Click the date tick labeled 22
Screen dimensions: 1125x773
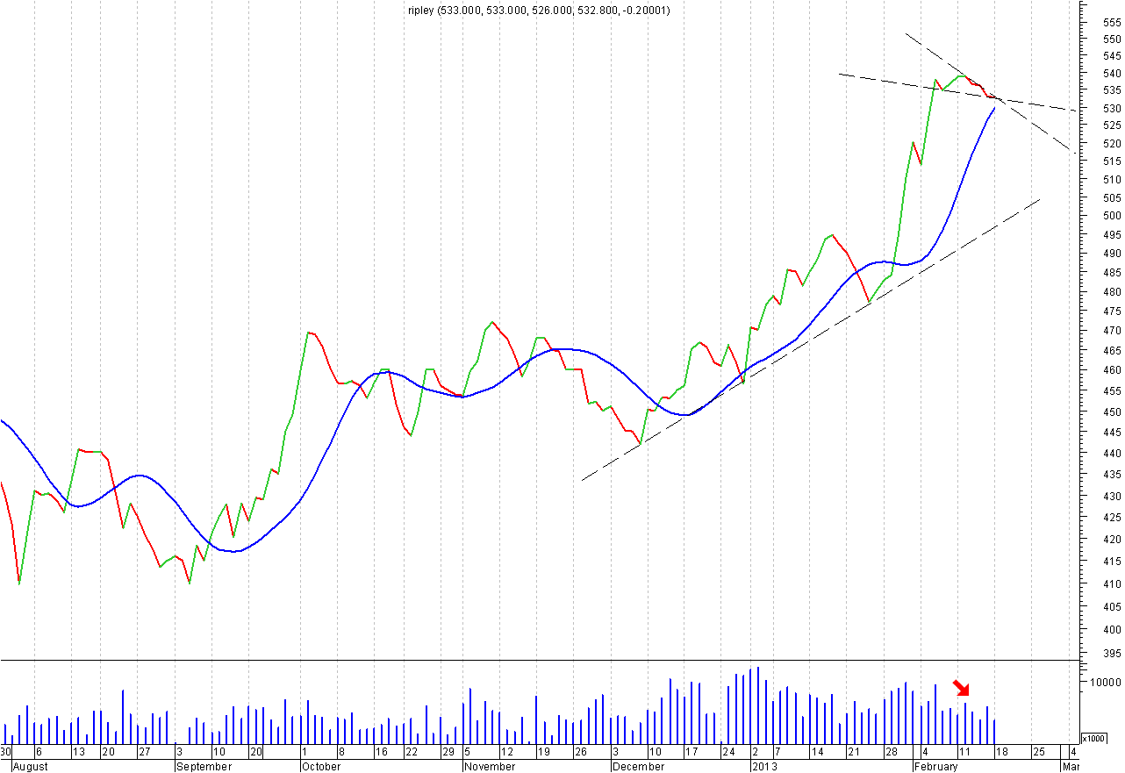point(412,752)
